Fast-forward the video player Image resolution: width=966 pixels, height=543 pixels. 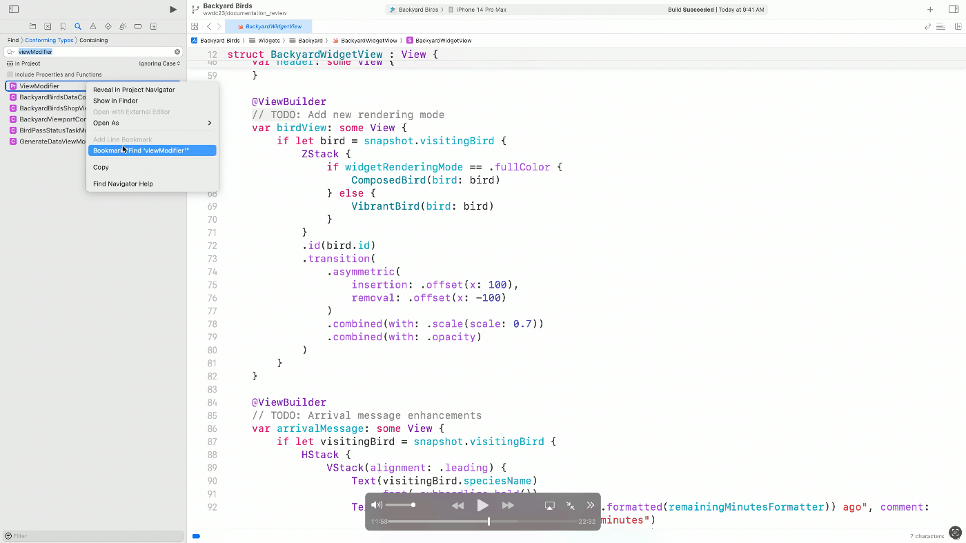[508, 506]
